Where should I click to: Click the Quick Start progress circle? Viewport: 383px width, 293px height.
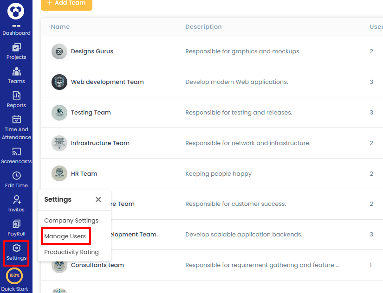click(x=14, y=276)
